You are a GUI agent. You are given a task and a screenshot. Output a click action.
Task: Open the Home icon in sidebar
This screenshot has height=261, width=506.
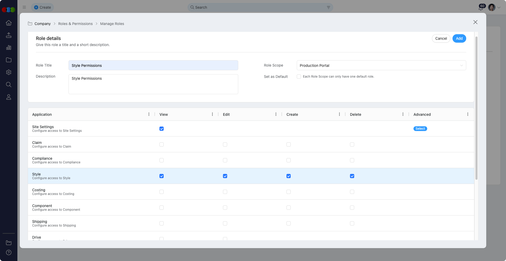9,23
